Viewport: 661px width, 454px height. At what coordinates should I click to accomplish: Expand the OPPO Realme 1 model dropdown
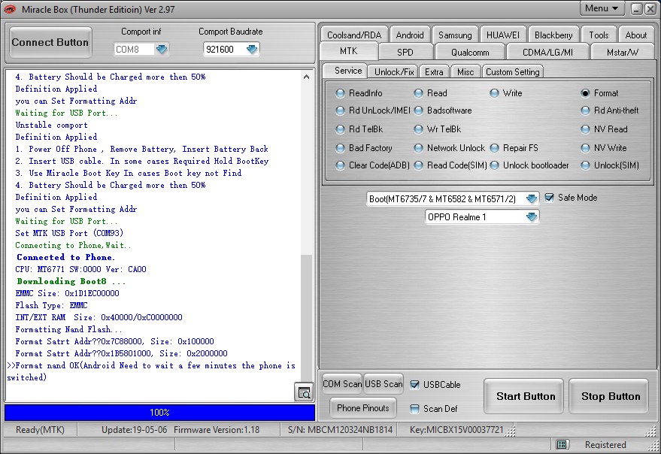(x=532, y=217)
